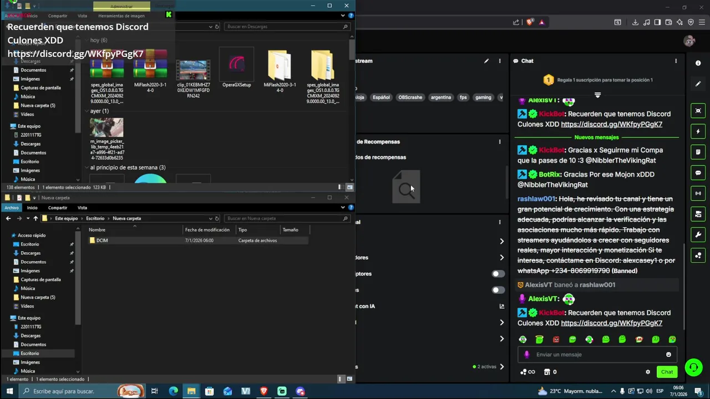Expand the ribbon chevron in Nueva carpeta window
The width and height of the screenshot is (710, 399).
(x=343, y=208)
